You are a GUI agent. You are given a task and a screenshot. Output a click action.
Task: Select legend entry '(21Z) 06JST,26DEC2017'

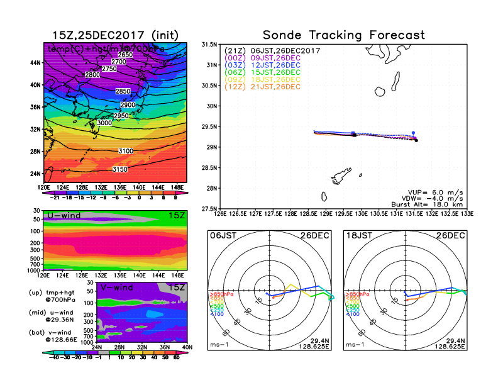[272, 51]
